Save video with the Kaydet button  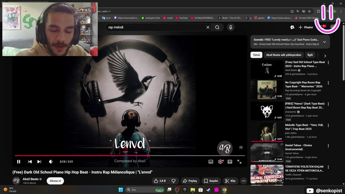[211, 181]
